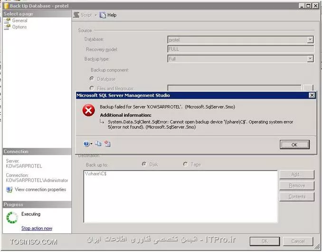Image resolution: width=322 pixels, height=252 pixels.
Task: Open dropdown arrow beside error dialog help icon
Action: click(x=91, y=144)
